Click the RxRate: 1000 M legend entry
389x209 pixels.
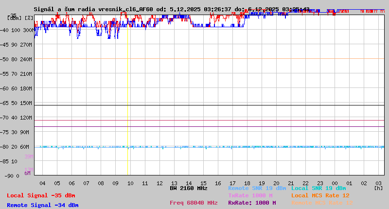pos(252,203)
